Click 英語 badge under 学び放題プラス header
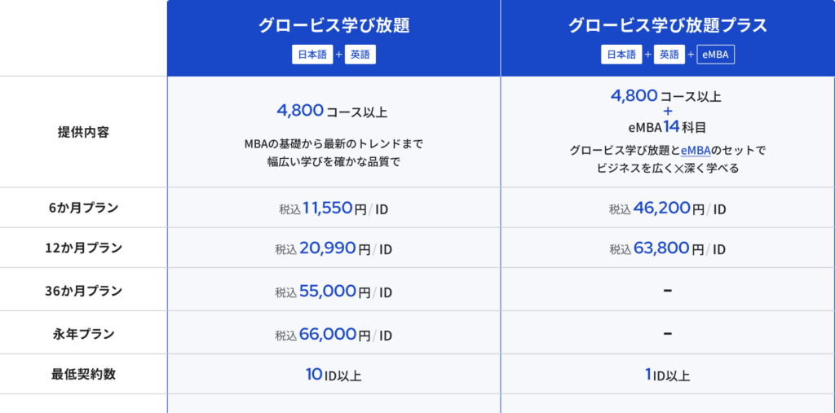This screenshot has width=835, height=413. coord(669,55)
